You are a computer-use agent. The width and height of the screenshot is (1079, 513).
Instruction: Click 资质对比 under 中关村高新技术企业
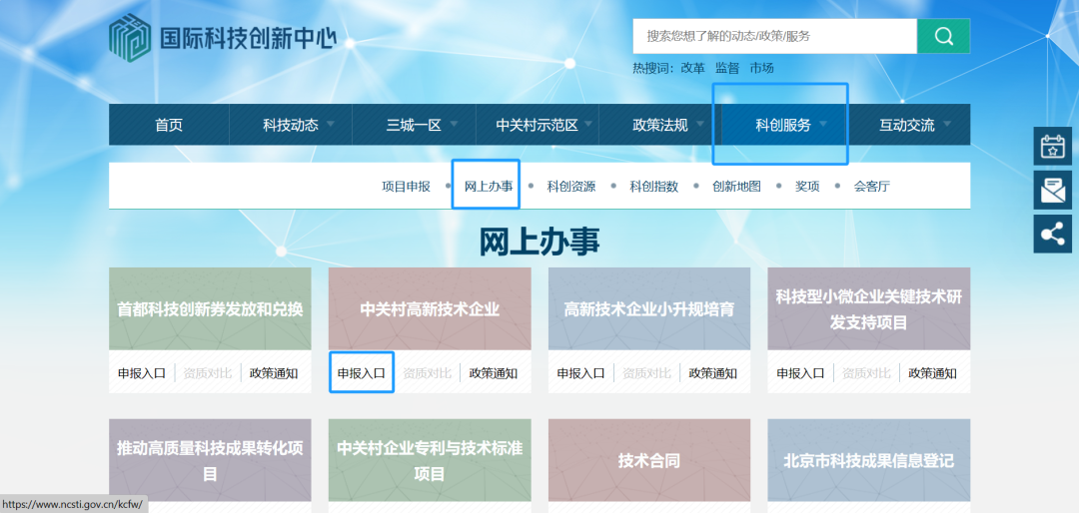[x=427, y=373]
